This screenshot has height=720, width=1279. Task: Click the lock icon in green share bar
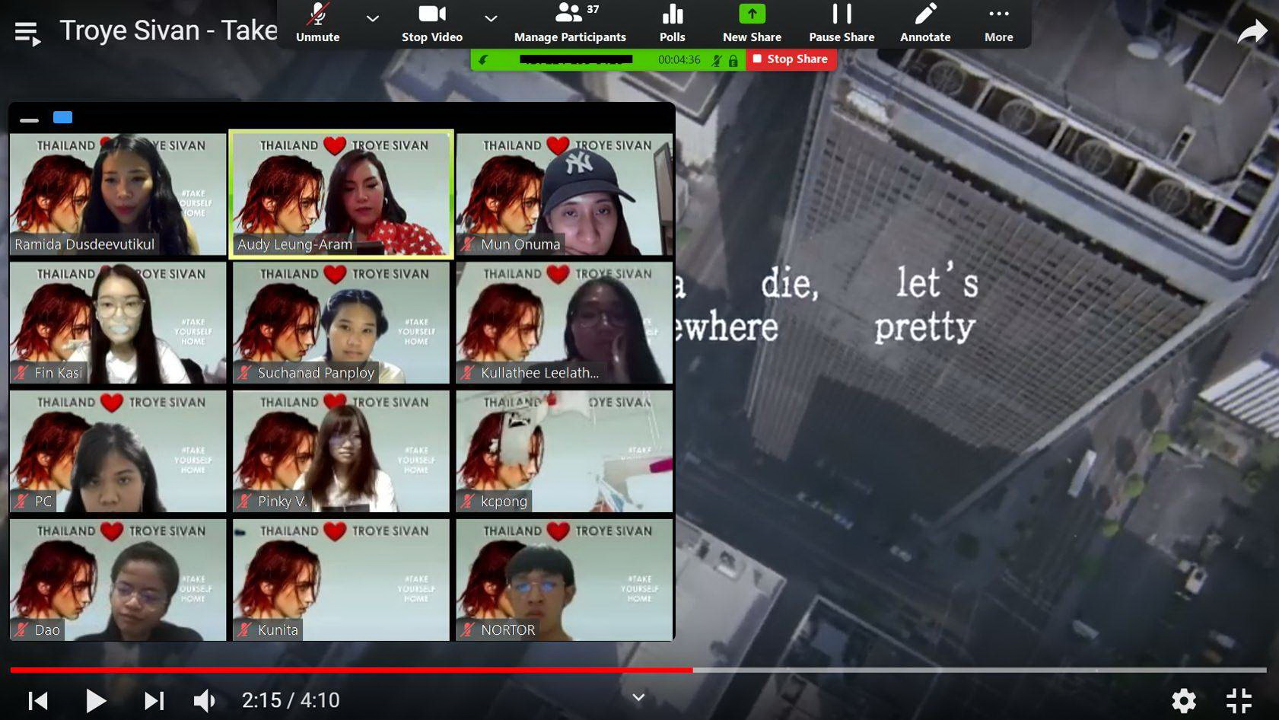click(x=733, y=60)
